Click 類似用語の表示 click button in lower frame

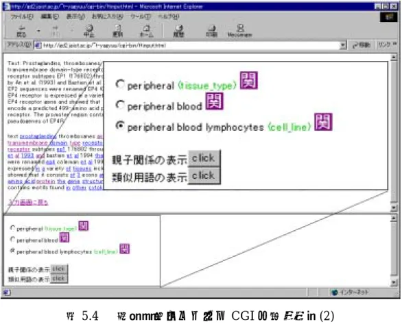[59, 278]
